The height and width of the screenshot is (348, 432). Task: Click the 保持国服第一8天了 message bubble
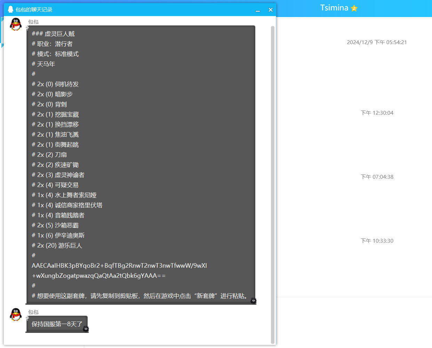(57, 324)
